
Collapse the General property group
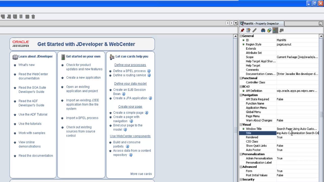pos(241,36)
